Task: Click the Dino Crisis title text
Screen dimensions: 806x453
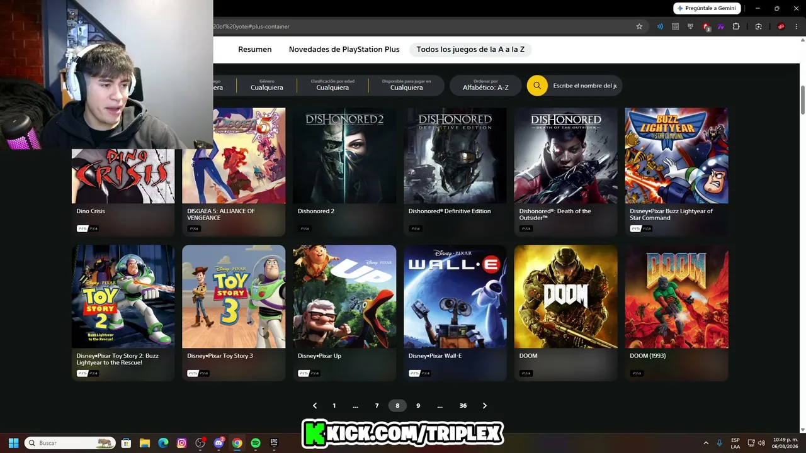Action: (91, 211)
